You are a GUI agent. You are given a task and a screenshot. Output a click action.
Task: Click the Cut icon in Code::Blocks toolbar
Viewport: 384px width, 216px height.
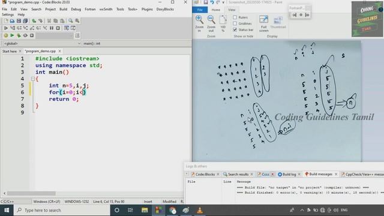[x=49, y=21]
